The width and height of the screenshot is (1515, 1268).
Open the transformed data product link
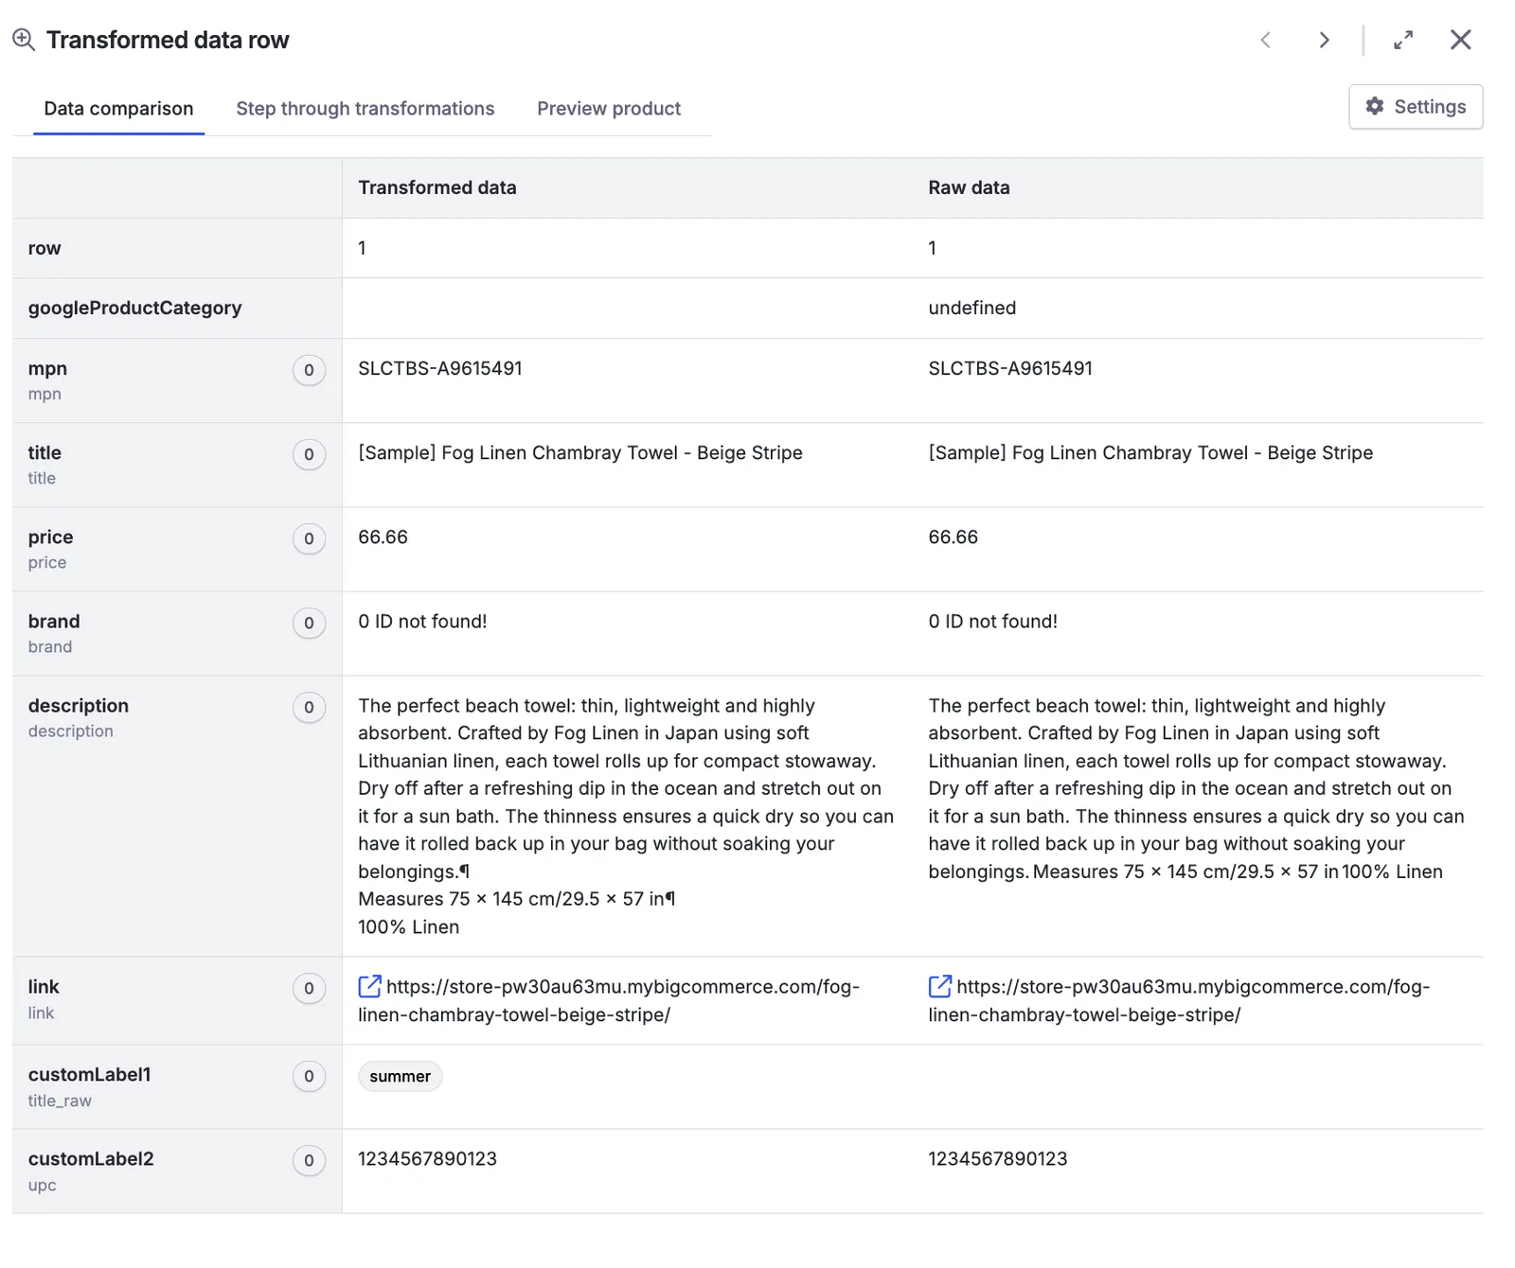[609, 1000]
